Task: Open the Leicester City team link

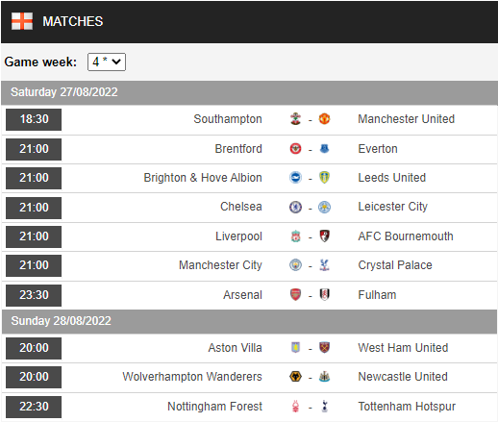Action: (x=392, y=207)
